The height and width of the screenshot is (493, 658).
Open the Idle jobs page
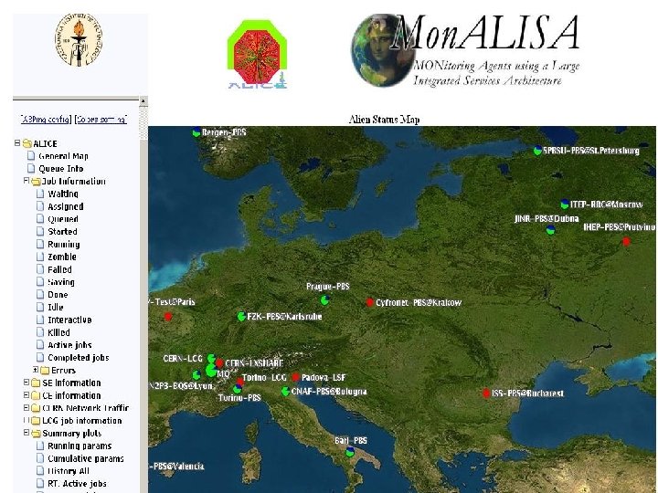click(56, 308)
